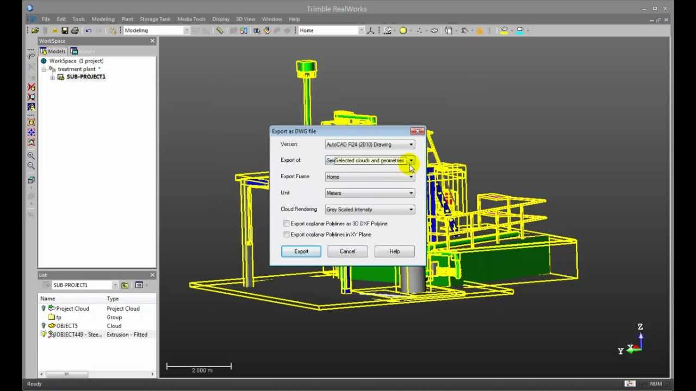
Task: Open the Unit dropdown set to Meters
Action: (x=370, y=193)
